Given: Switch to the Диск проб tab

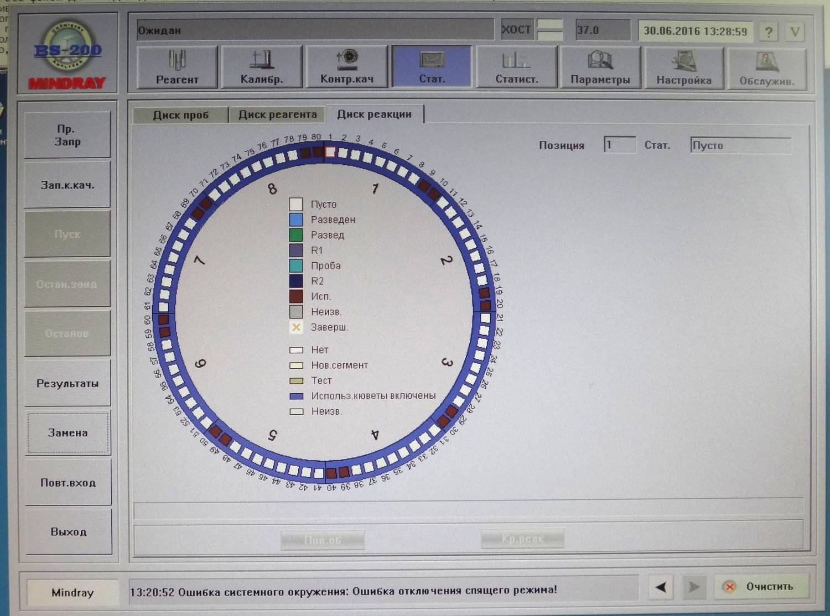Looking at the screenshot, I should [180, 115].
